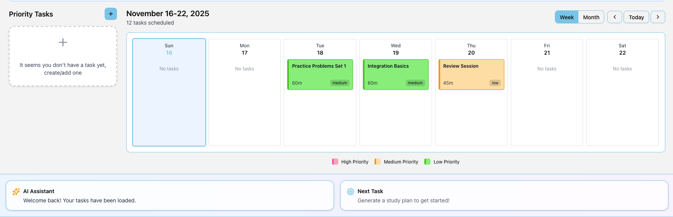The image size is (673, 217).
Task: Open the Practice Problems Set 1 task
Action: (320, 75)
